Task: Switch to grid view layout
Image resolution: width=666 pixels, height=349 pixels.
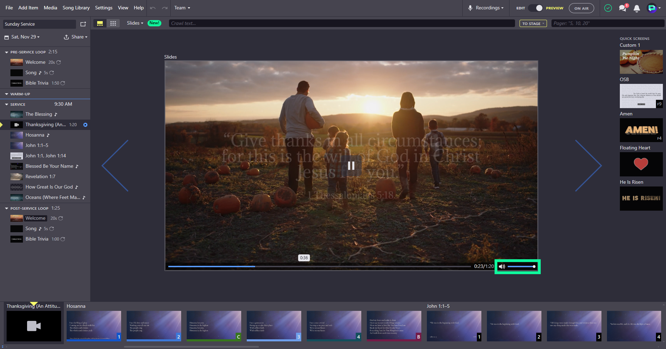Action: 113,23
